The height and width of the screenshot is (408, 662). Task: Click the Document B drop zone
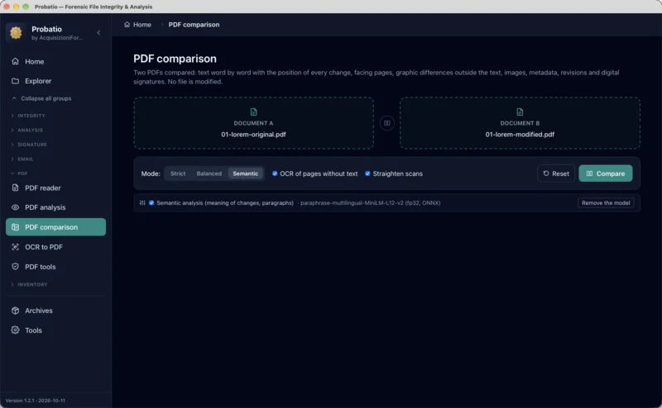pyautogui.click(x=520, y=123)
